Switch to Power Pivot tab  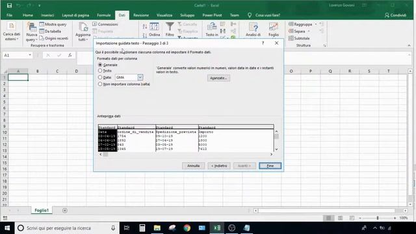(213, 15)
